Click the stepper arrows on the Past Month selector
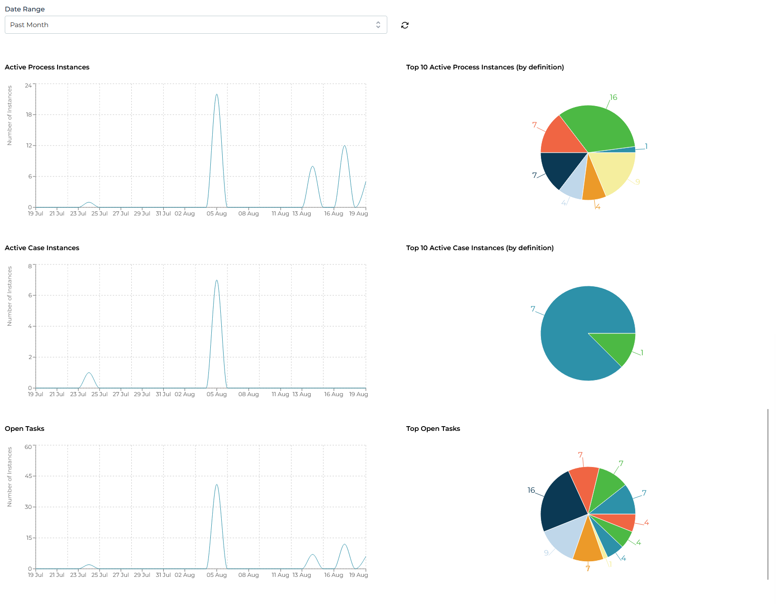 378,25
